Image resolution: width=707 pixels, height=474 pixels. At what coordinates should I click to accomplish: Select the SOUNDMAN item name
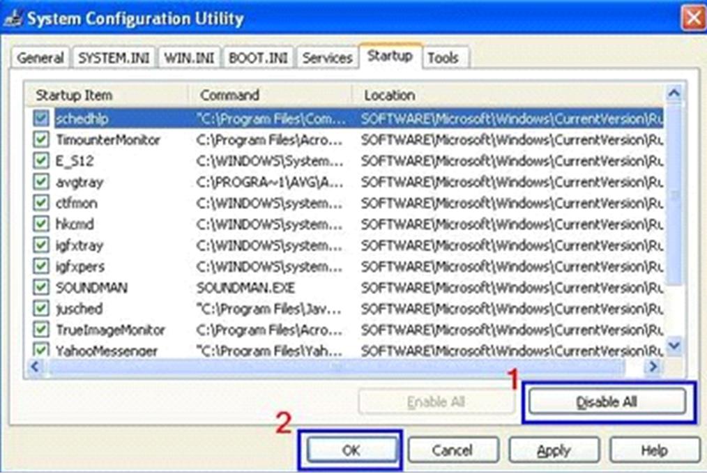point(92,287)
